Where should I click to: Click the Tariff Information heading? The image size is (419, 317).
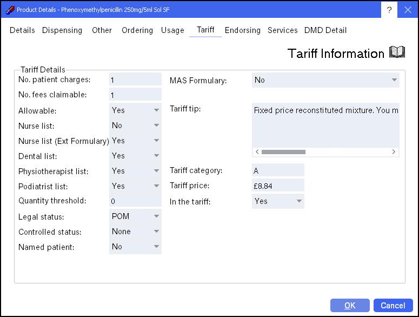(336, 53)
